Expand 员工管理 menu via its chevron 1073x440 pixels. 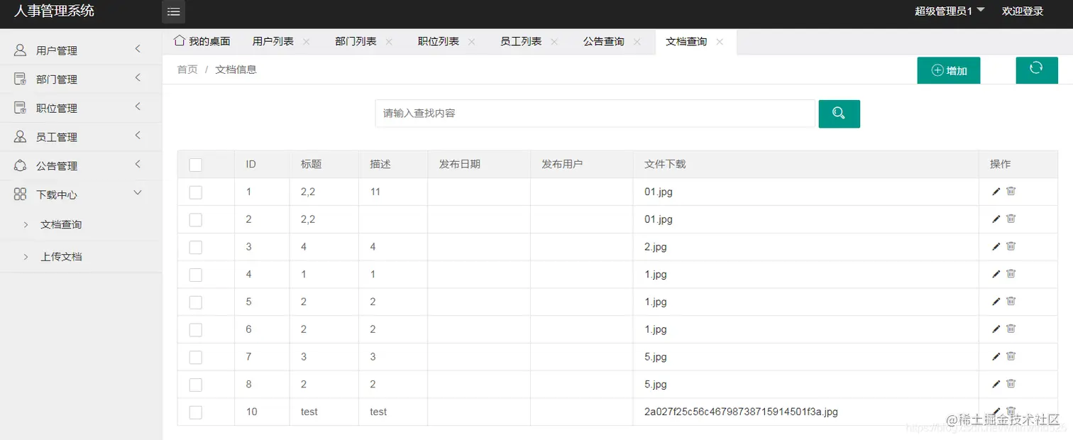[x=138, y=135]
